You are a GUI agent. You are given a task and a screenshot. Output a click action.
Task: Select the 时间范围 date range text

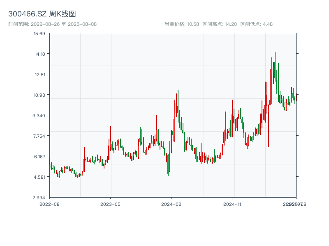pyautogui.click(x=52, y=24)
